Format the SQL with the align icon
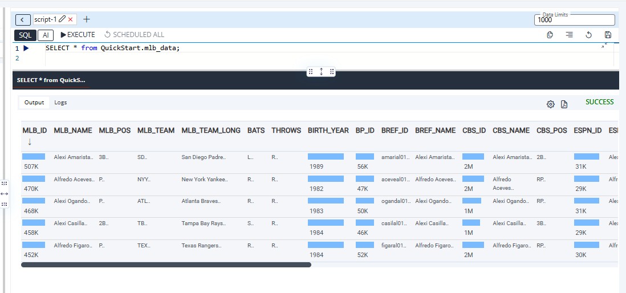 tap(569, 35)
